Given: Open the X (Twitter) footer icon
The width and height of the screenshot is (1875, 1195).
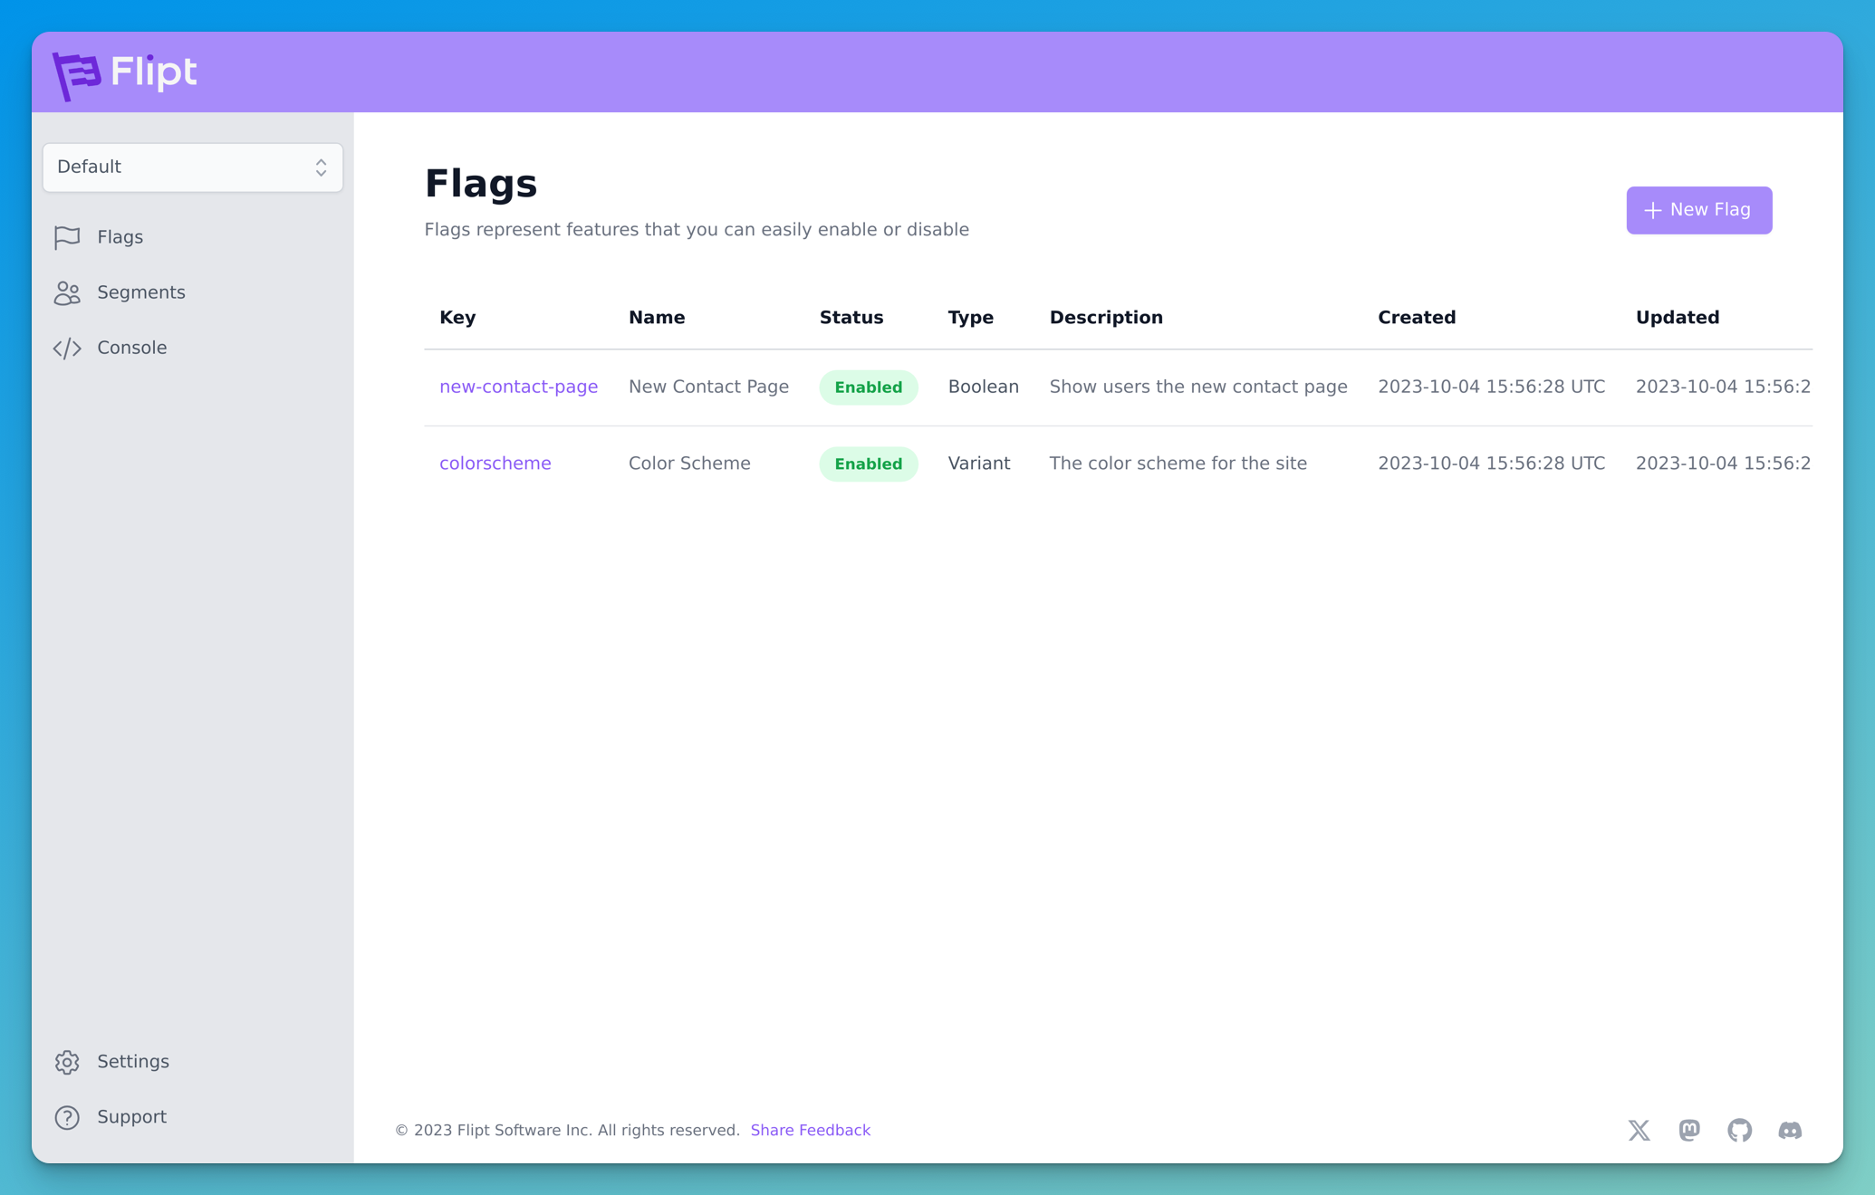Looking at the screenshot, I should 1639,1130.
